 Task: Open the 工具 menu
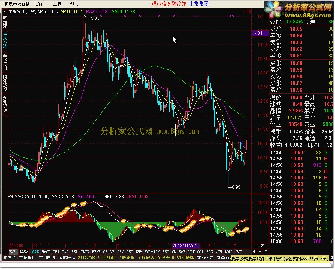click(x=57, y=4)
